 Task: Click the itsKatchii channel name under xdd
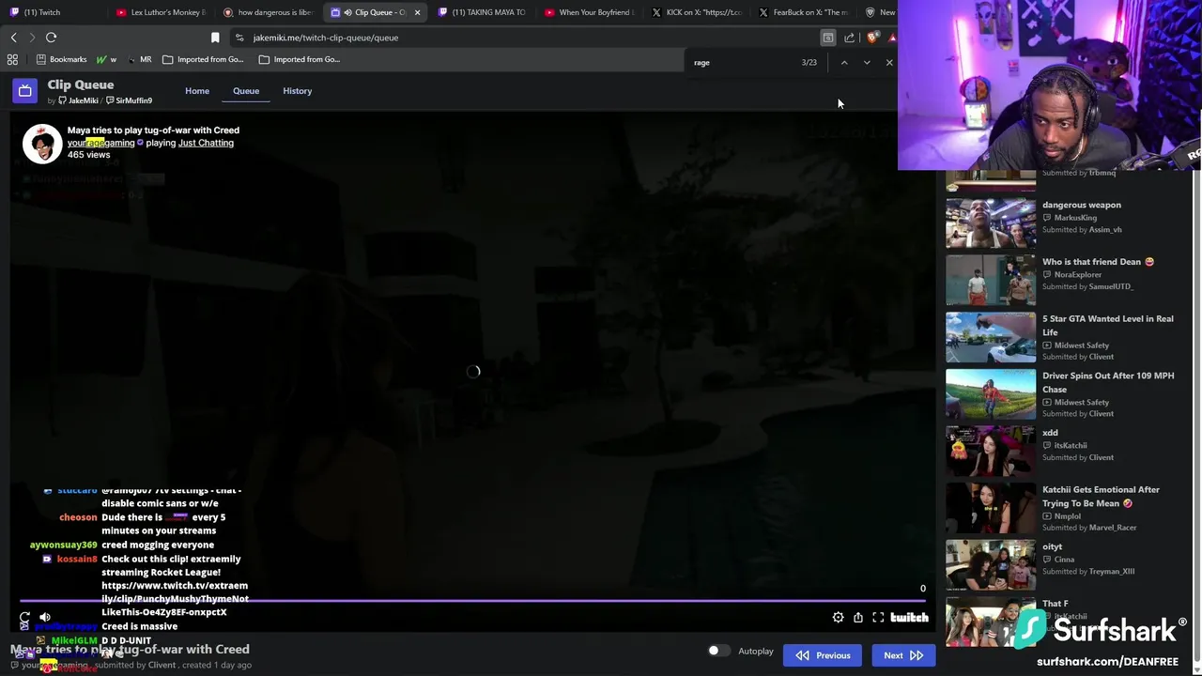pos(1071,446)
